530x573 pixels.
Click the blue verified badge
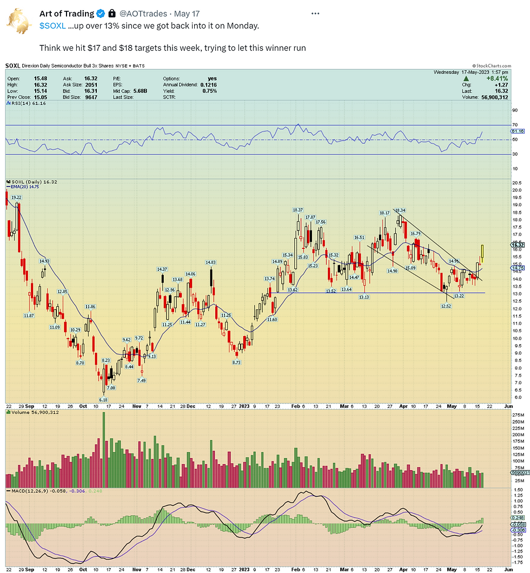(x=101, y=14)
